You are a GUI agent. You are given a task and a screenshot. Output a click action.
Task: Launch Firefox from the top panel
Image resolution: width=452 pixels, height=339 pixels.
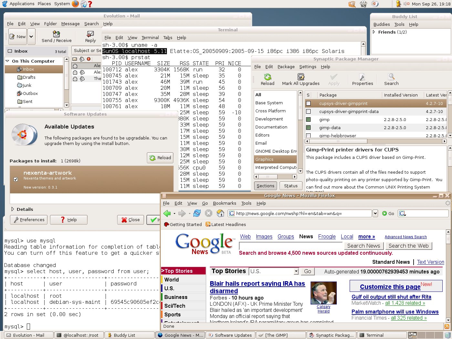(75, 4)
